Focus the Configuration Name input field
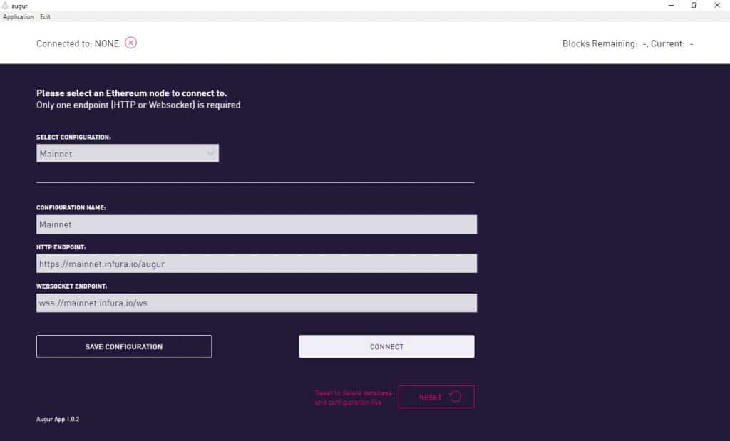Image resolution: width=730 pixels, height=441 pixels. (257, 224)
